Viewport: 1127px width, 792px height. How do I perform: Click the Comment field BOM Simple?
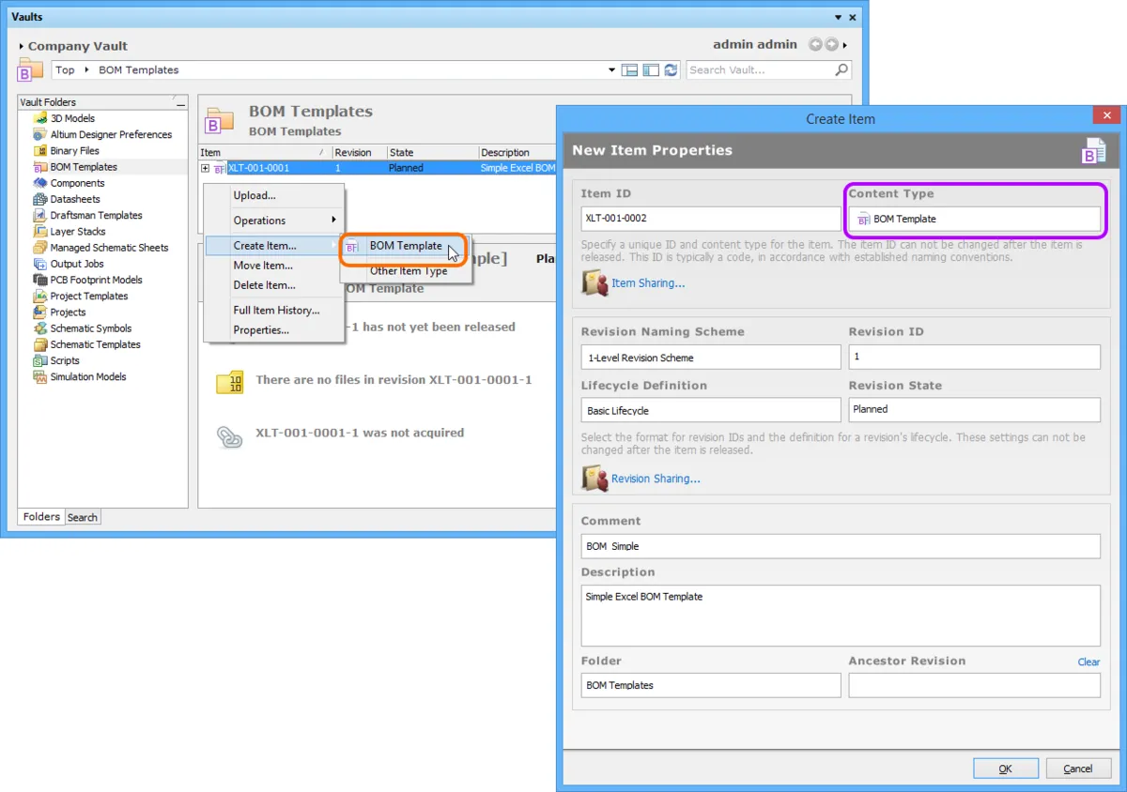(841, 546)
